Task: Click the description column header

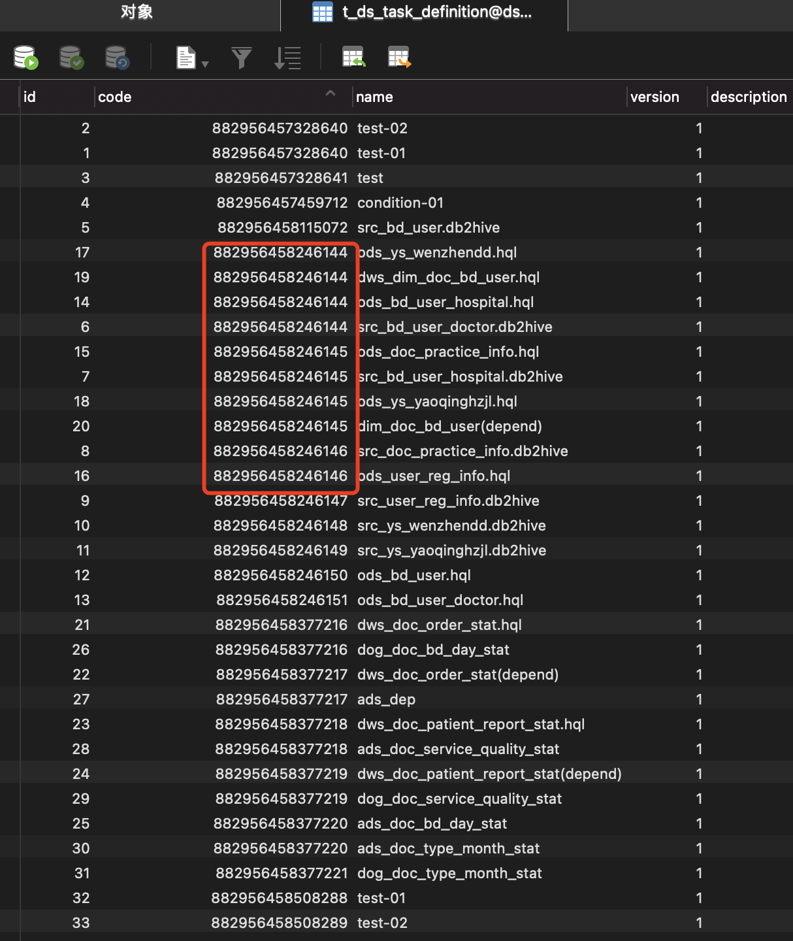Action: [x=749, y=97]
